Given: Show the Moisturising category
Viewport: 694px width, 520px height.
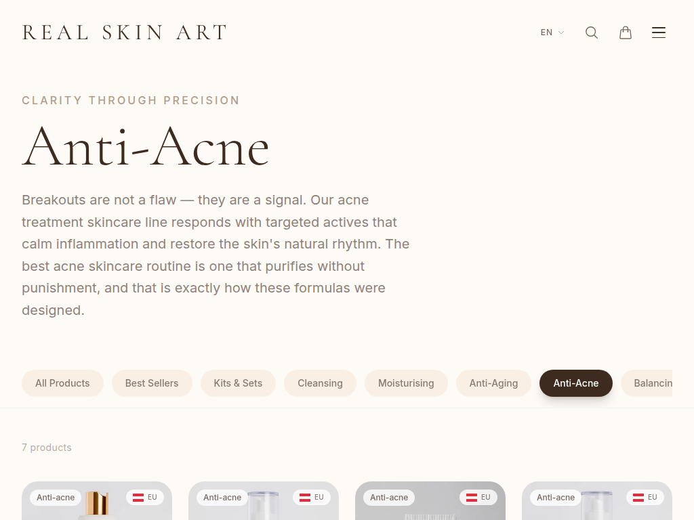Looking at the screenshot, I should click(406, 383).
